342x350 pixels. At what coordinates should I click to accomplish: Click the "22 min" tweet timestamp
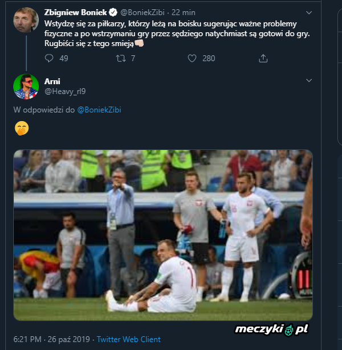click(x=182, y=12)
